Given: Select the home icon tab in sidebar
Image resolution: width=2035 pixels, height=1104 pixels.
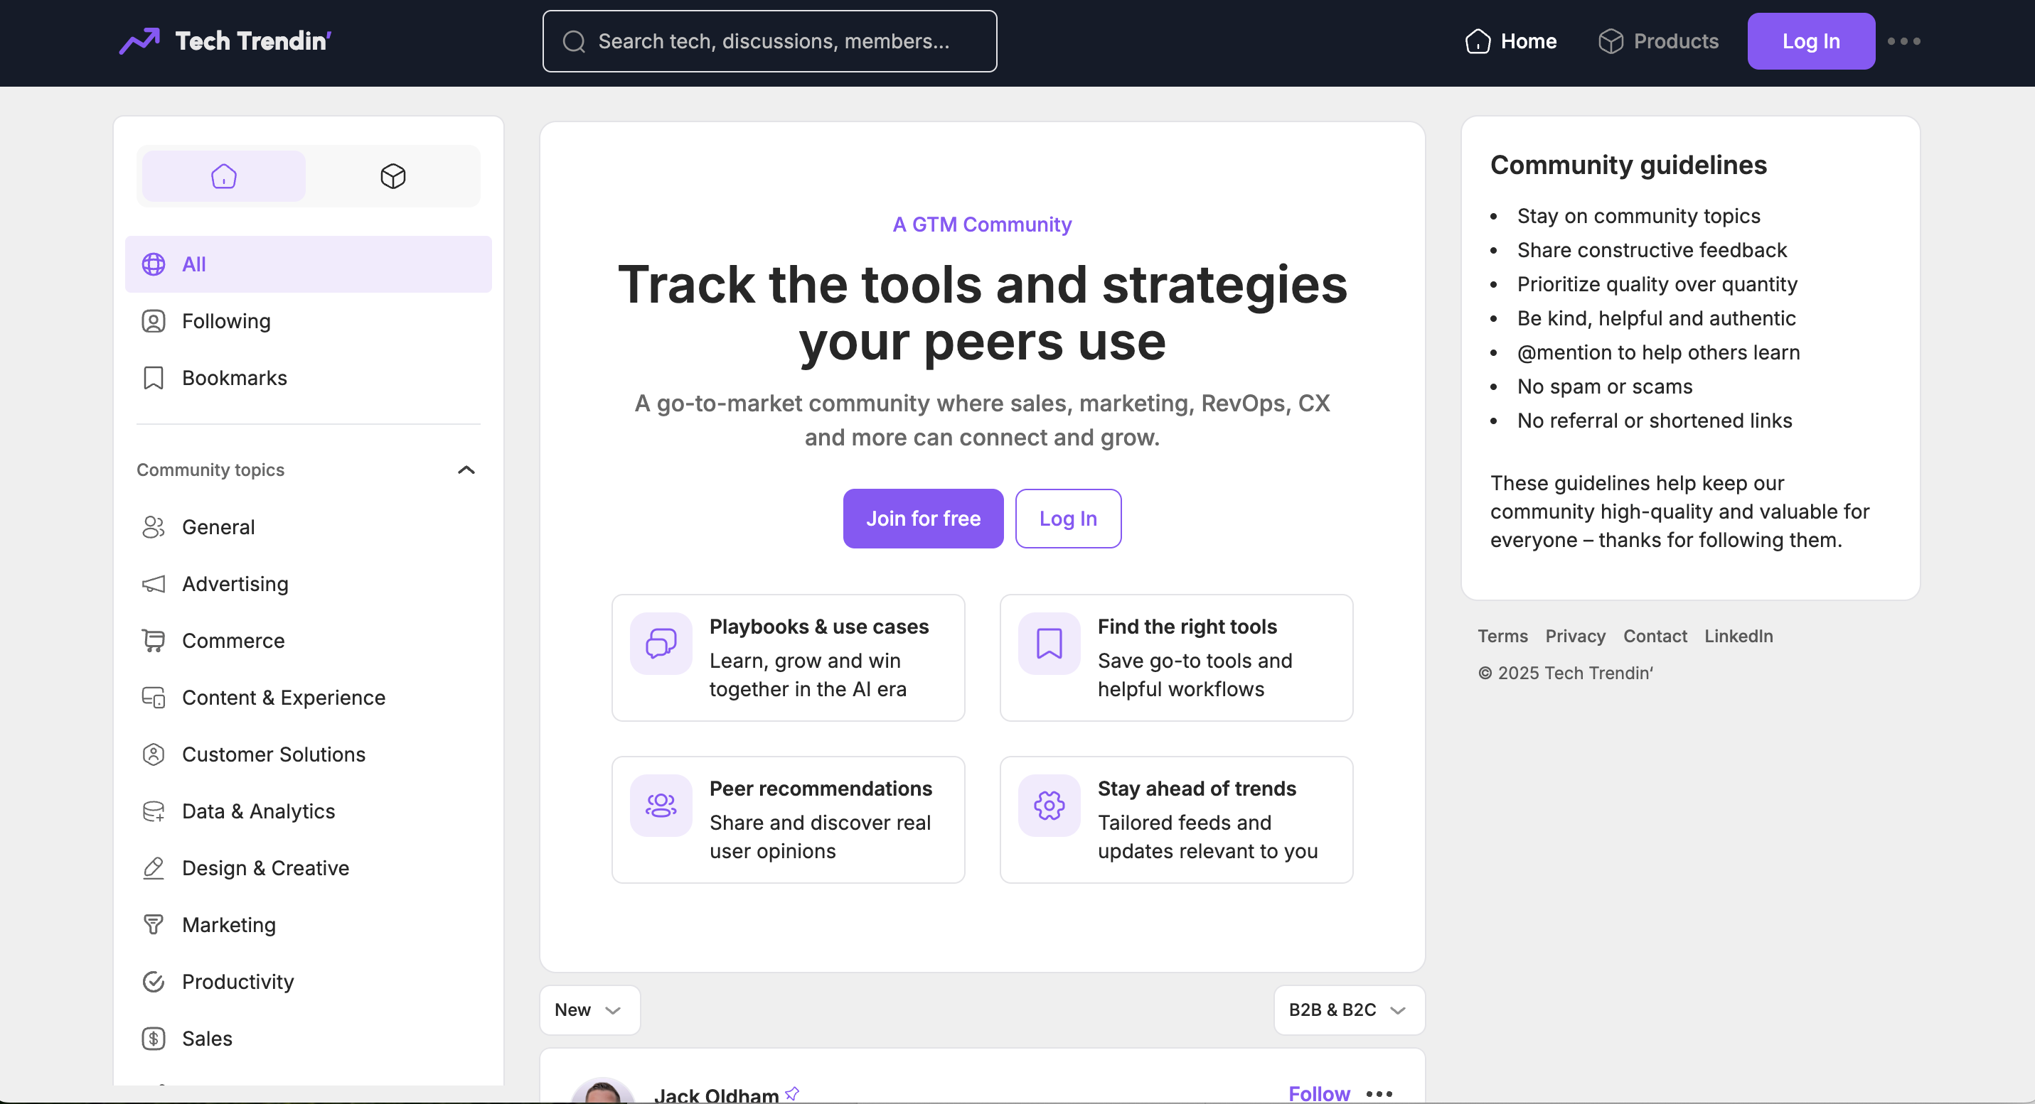Looking at the screenshot, I should (x=223, y=176).
